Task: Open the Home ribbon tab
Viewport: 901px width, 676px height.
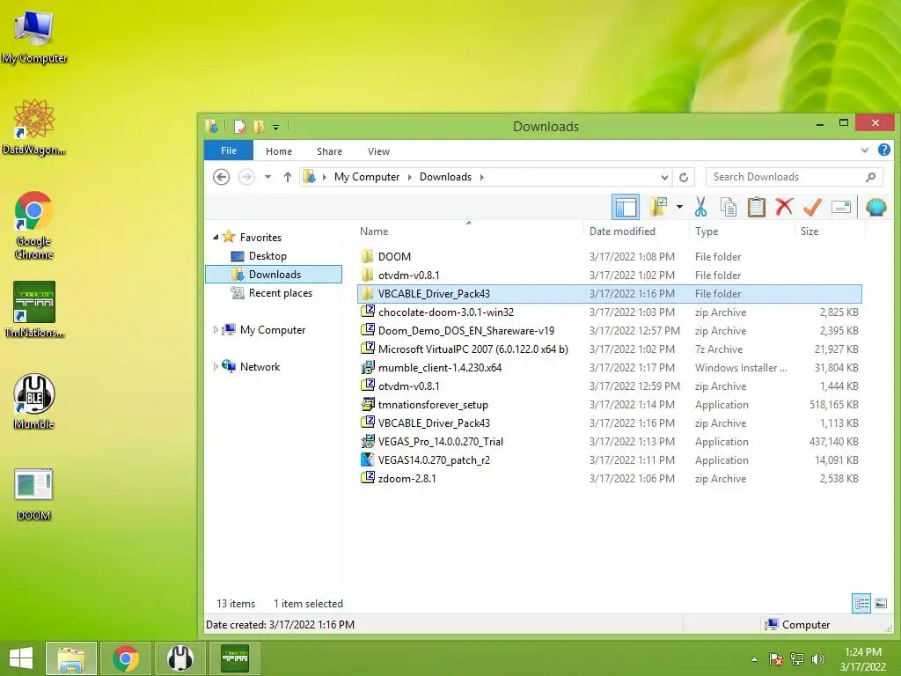Action: pos(279,151)
